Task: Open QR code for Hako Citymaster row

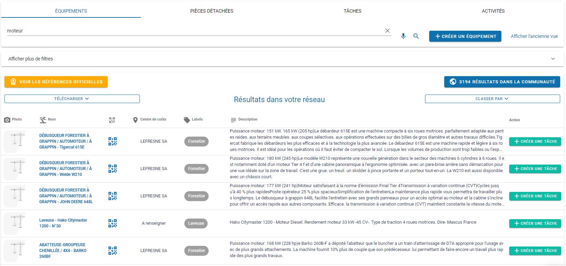Action: tap(113, 223)
